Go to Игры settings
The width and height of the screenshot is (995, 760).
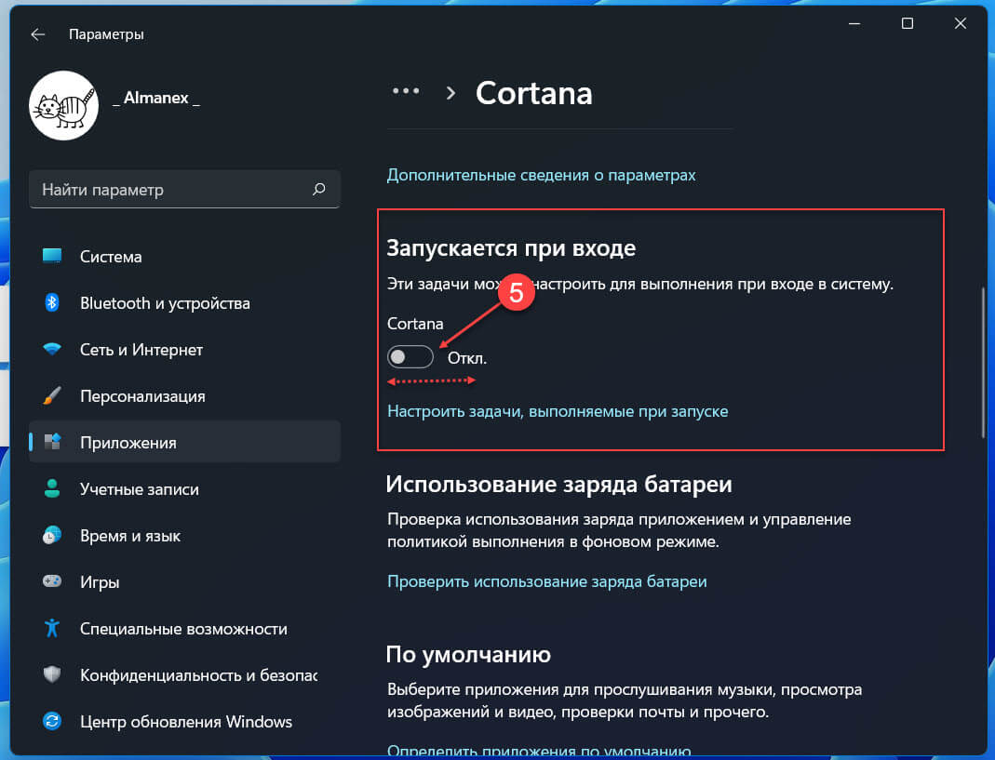pyautogui.click(x=184, y=581)
